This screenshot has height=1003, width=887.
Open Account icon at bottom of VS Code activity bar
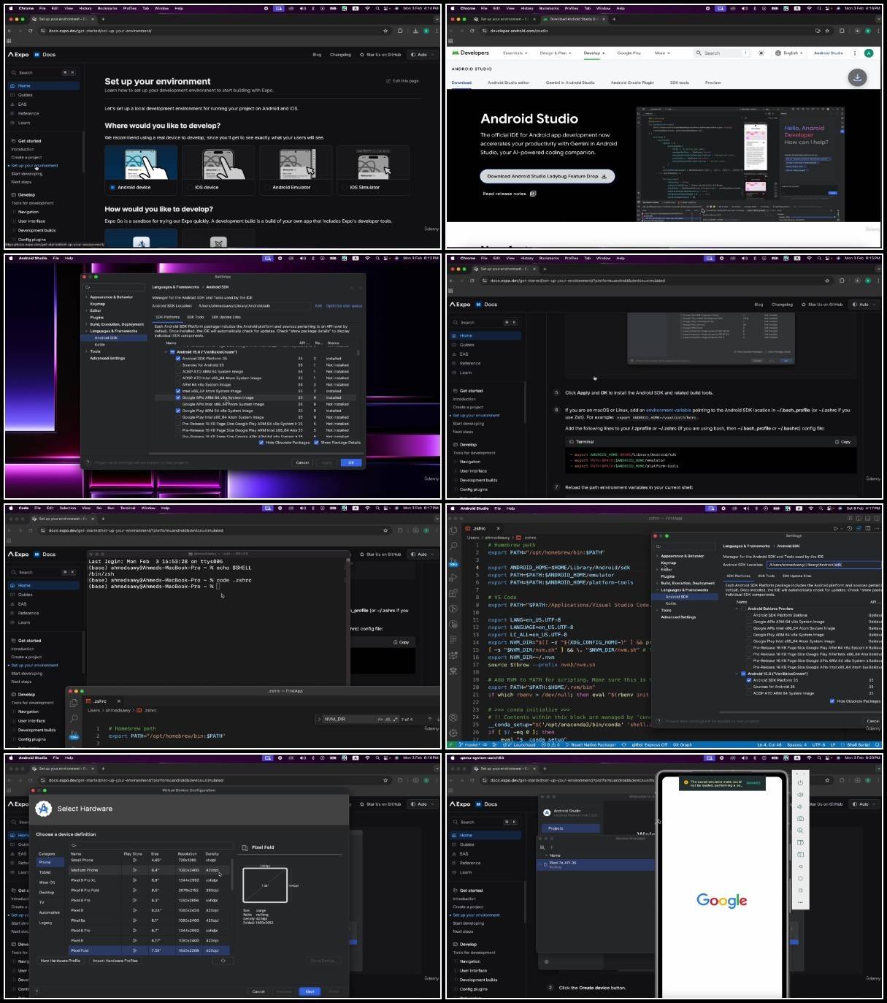pyautogui.click(x=453, y=717)
